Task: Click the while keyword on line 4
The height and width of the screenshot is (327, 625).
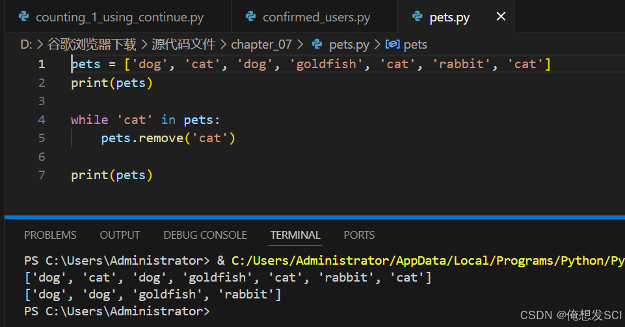Action: (89, 120)
